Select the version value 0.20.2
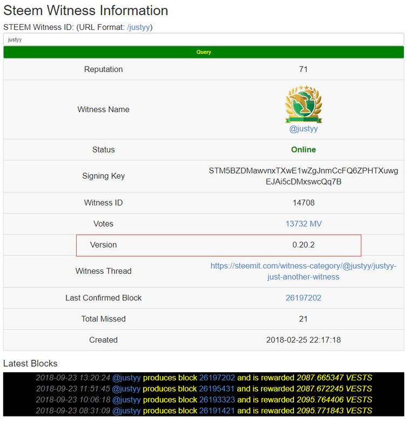 [x=304, y=245]
